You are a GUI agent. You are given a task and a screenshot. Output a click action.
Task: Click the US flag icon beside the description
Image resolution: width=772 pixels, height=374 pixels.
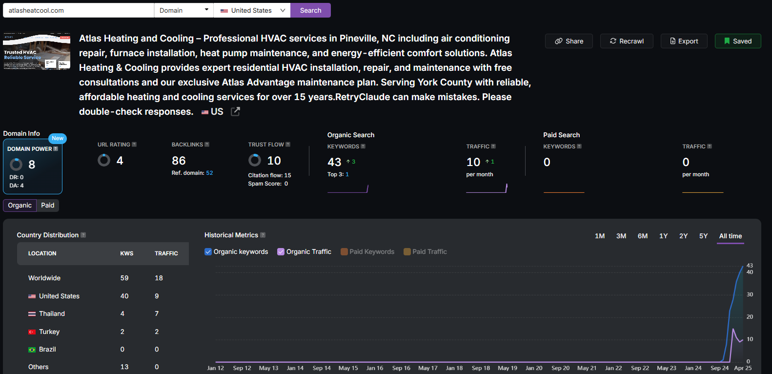pos(205,112)
